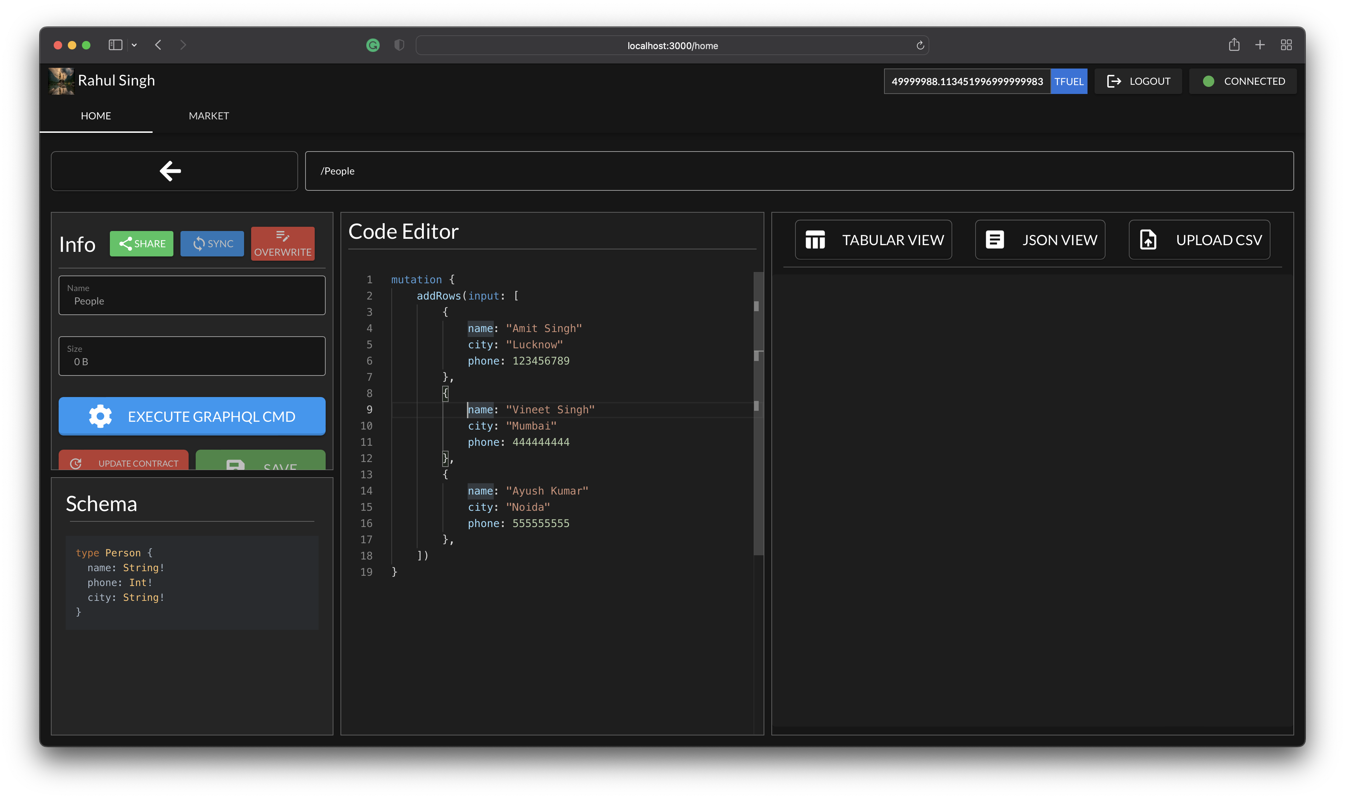
Task: Click the Share button in Info panel
Action: (142, 244)
